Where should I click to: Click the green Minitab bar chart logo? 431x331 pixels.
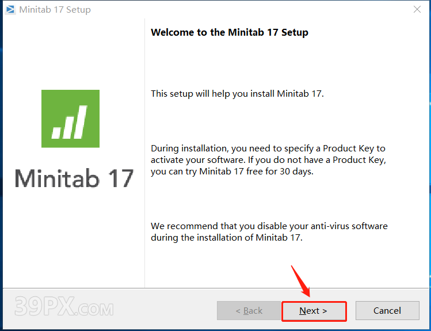[70, 119]
